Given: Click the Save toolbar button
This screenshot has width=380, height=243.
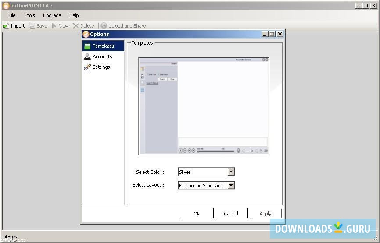Looking at the screenshot, I should (38, 26).
